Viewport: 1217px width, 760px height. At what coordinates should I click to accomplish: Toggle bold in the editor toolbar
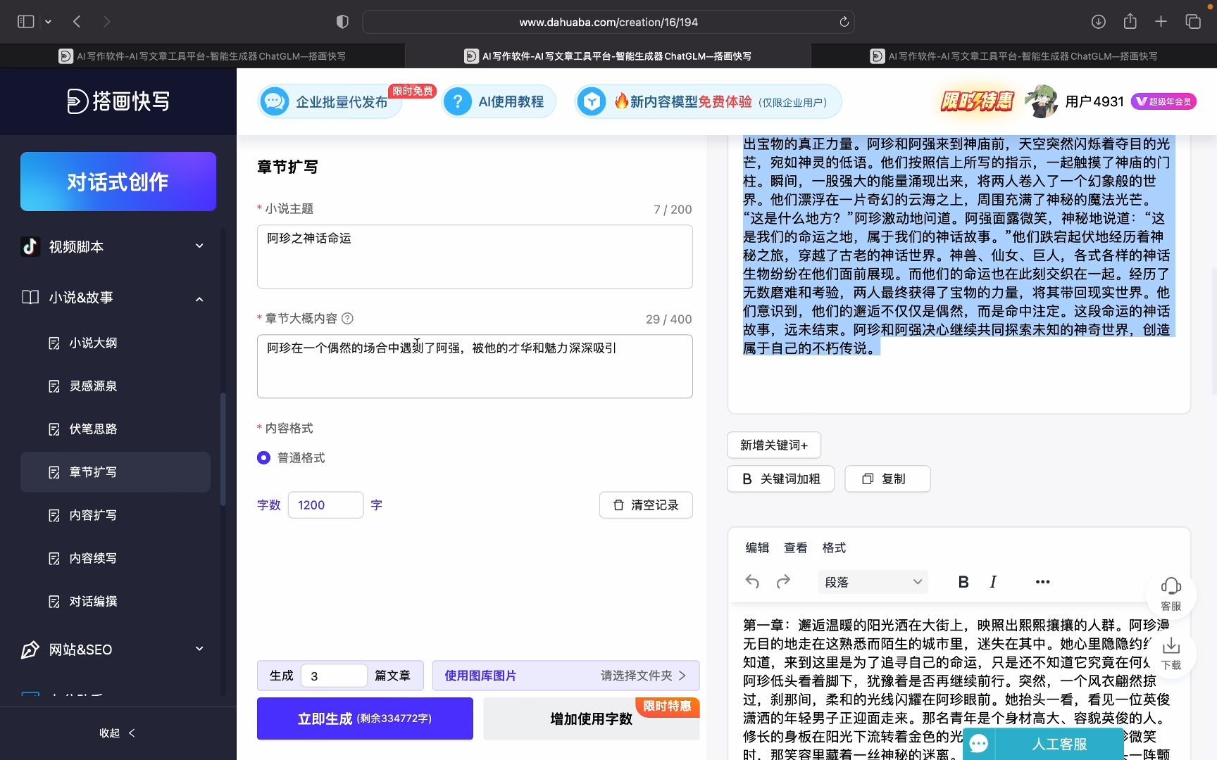(963, 582)
